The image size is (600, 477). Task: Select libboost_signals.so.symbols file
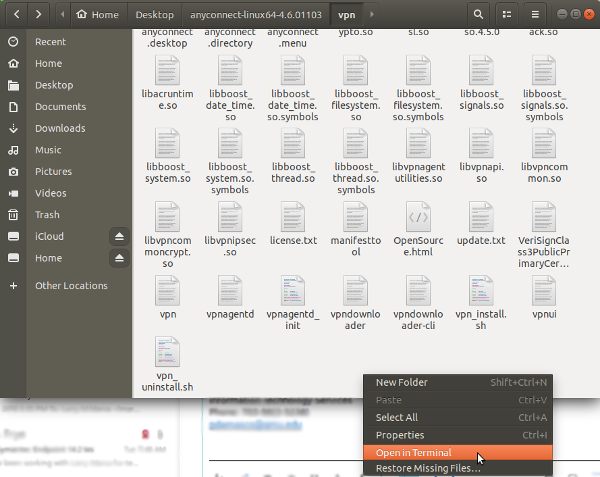(544, 88)
